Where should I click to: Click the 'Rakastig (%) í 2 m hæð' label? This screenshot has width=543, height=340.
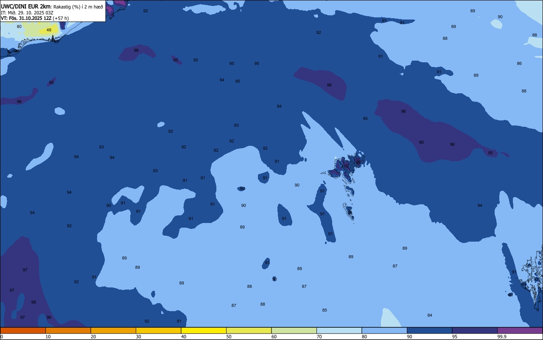click(x=78, y=7)
